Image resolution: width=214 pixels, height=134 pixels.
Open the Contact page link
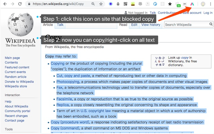14,121
